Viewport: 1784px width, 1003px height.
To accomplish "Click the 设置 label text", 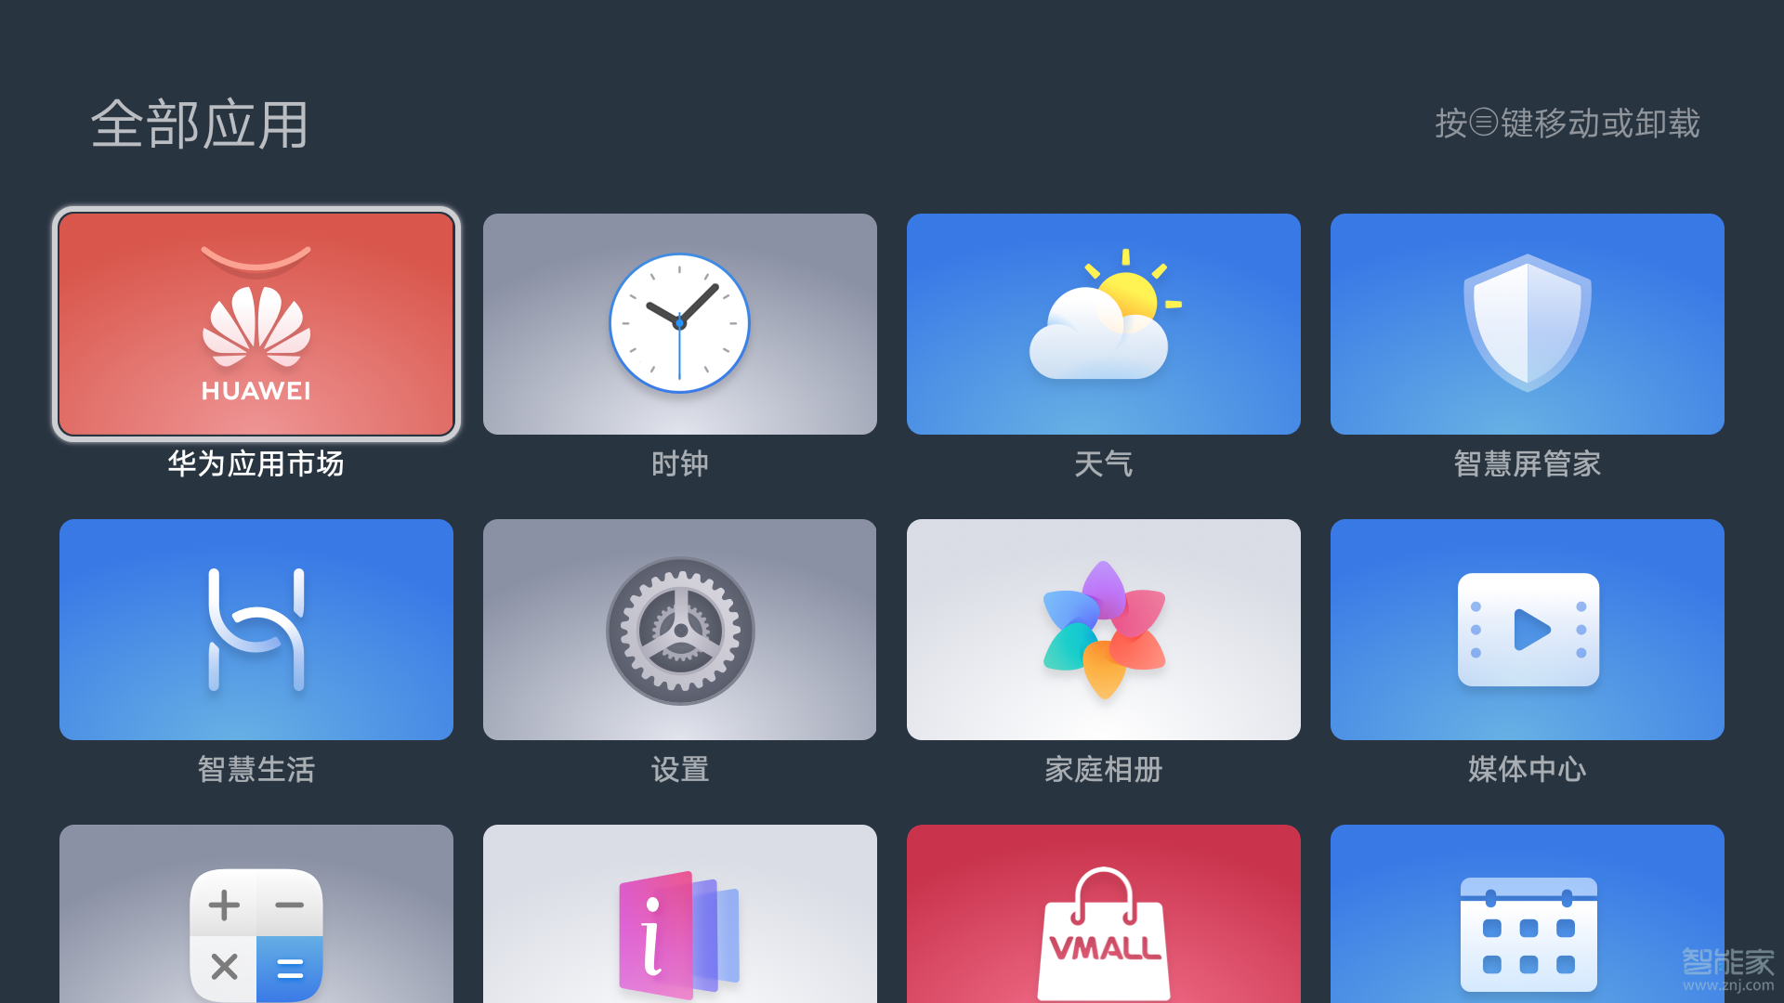I will tap(680, 769).
